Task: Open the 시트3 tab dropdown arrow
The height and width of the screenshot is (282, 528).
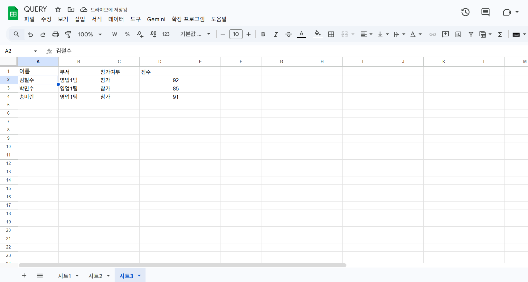Action: point(139,276)
